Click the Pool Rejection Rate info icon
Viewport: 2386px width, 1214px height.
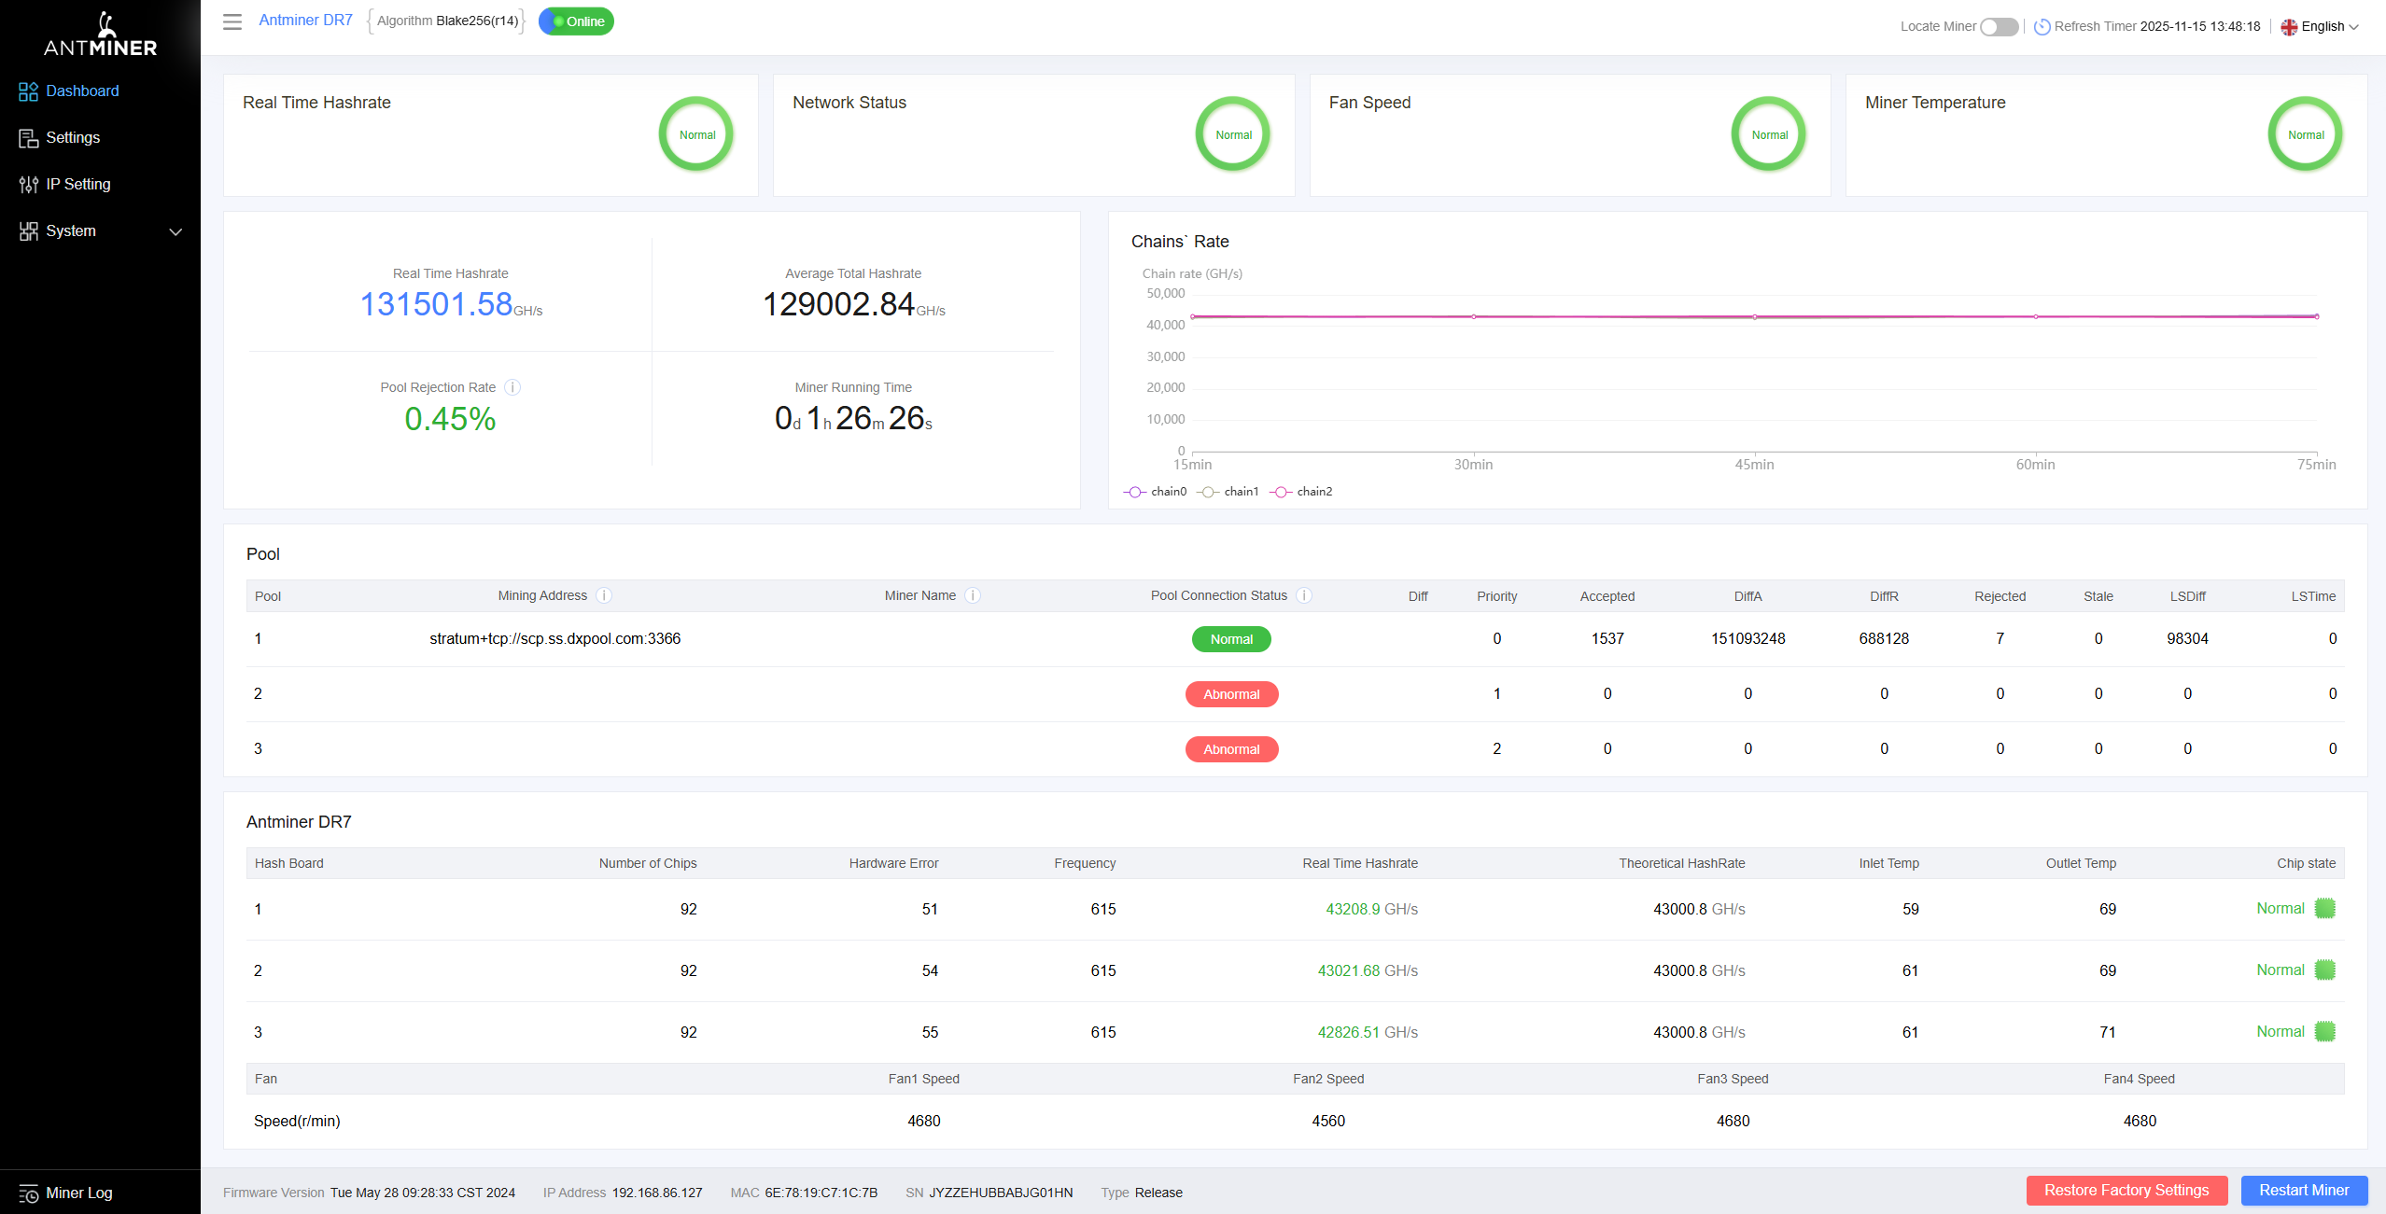click(x=512, y=387)
